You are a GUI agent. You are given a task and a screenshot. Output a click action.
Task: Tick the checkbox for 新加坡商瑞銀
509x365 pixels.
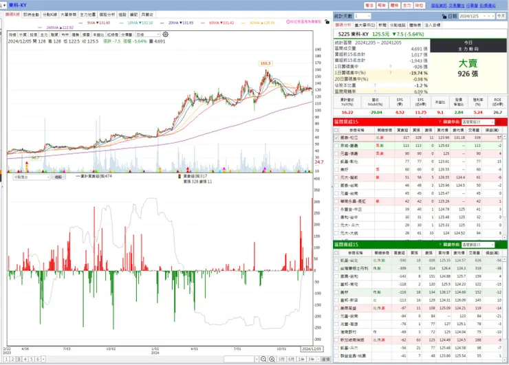pyautogui.click(x=336, y=340)
